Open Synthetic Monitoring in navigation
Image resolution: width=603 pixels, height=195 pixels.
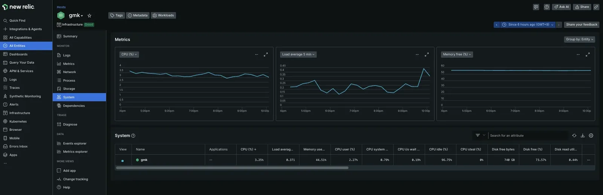tap(25, 96)
